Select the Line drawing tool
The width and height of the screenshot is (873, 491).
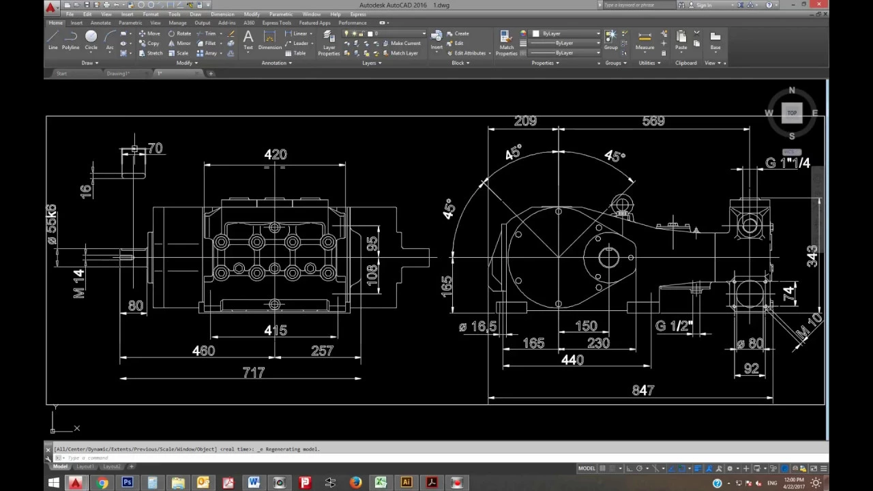53,40
